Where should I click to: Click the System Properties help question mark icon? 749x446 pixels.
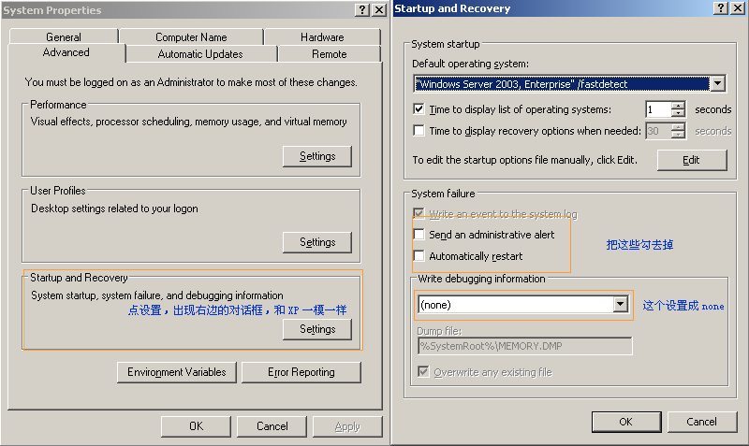[362, 9]
